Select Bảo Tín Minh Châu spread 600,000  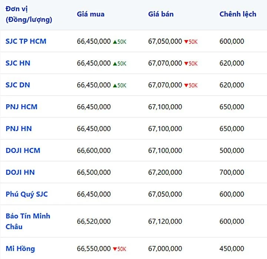(232, 222)
